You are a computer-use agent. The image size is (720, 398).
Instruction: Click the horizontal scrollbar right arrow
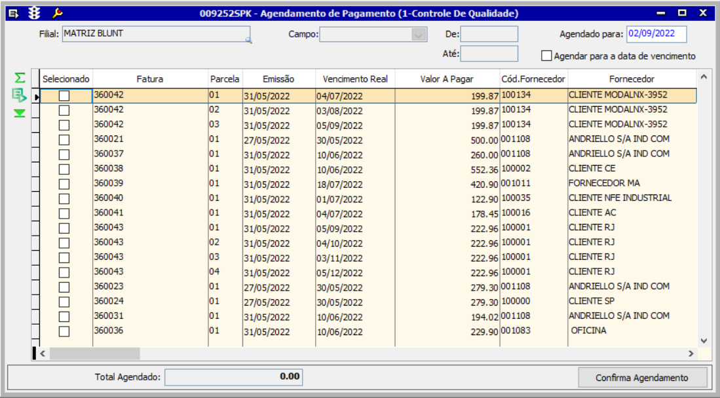click(x=691, y=353)
